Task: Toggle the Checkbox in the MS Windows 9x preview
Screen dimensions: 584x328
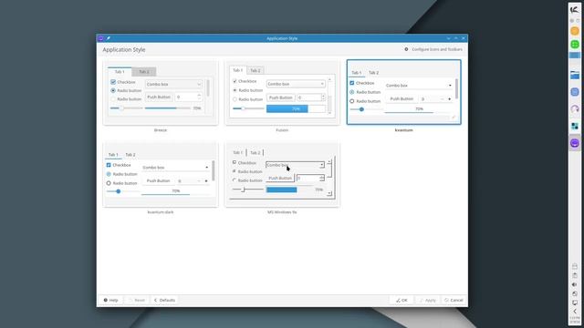Action: [235, 162]
